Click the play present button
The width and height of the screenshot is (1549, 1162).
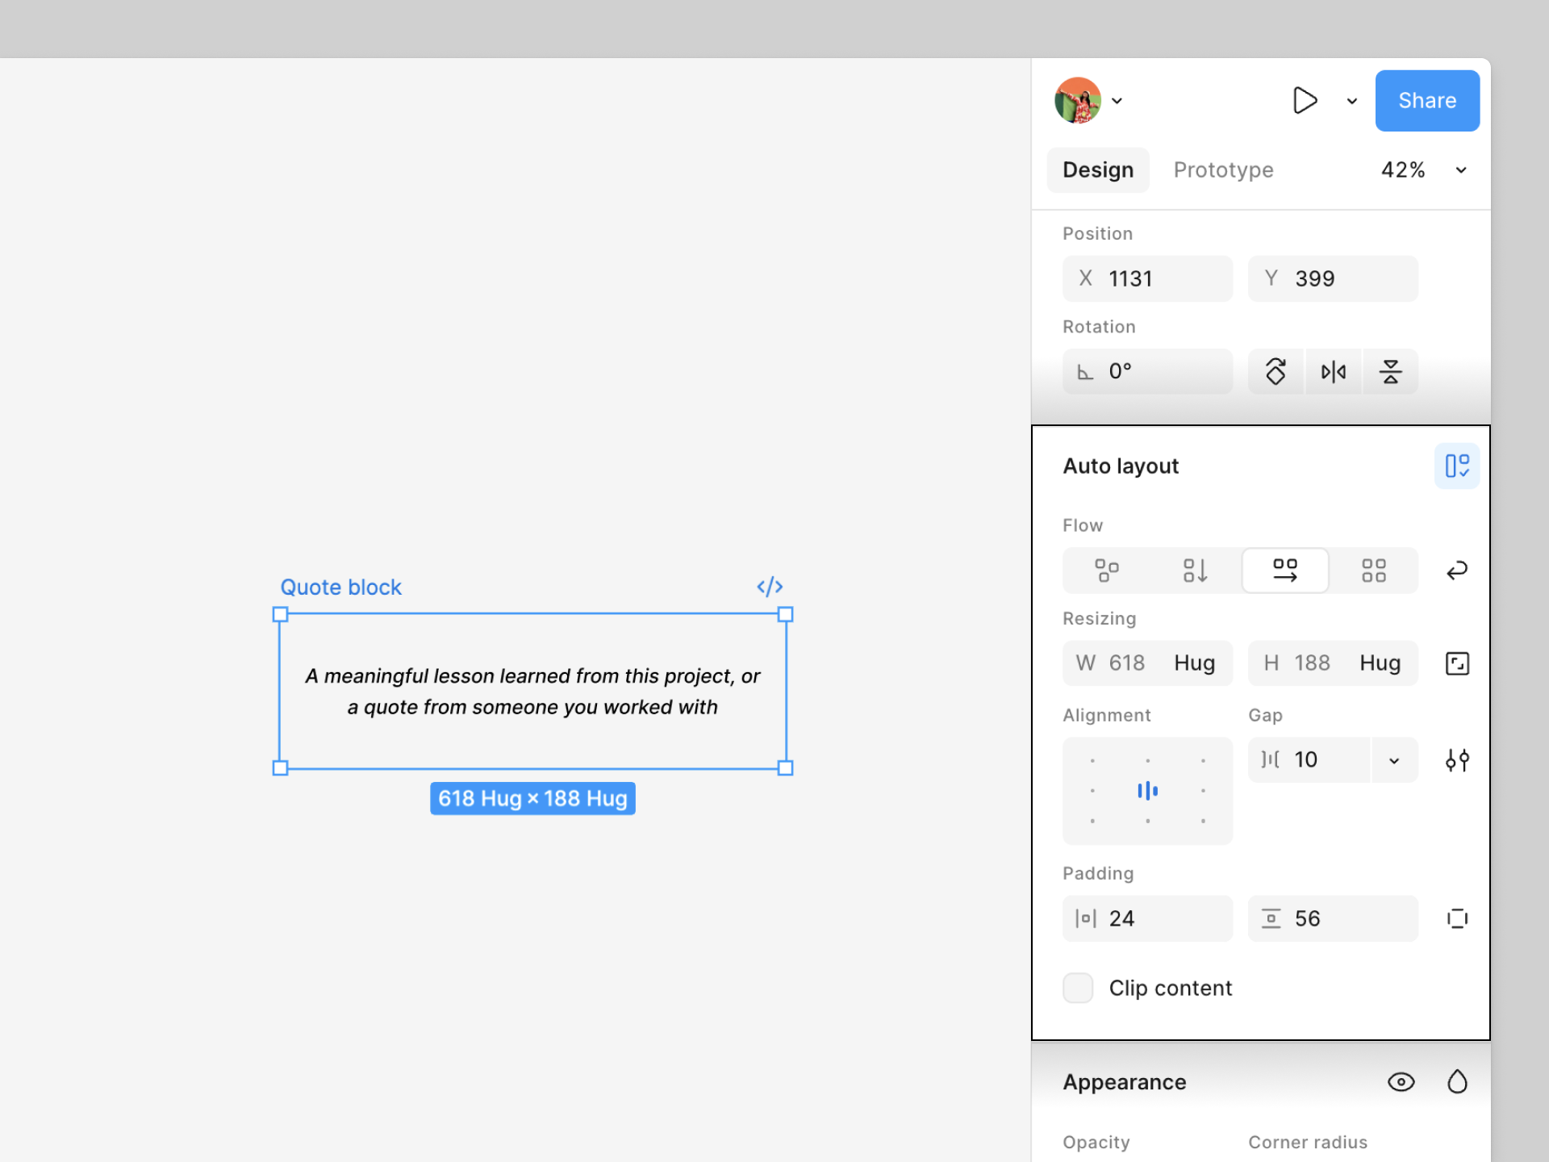[x=1304, y=101]
